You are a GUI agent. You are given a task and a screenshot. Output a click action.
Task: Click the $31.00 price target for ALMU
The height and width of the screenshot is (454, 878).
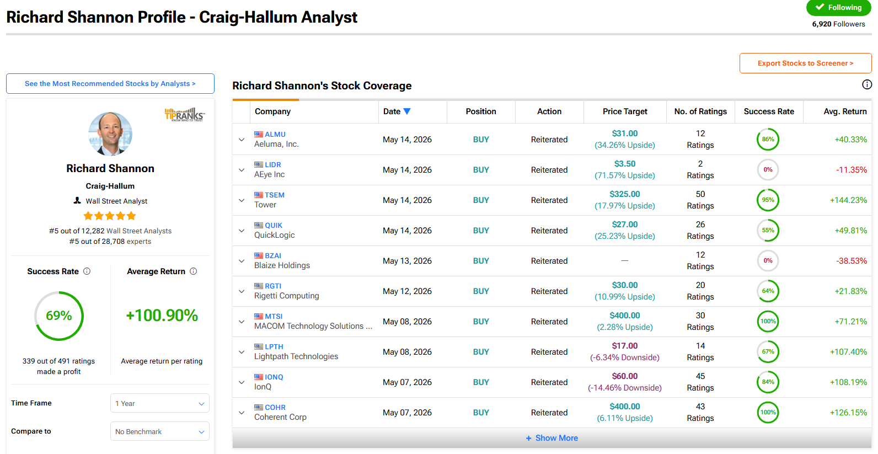[x=625, y=133]
